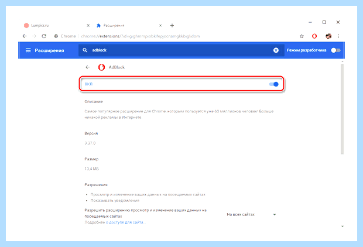This screenshot has width=363, height=247.
Task: Open Chrome three-dot menu
Action: 338,36
